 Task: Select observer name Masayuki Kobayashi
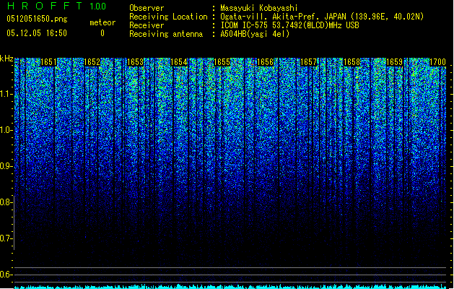point(259,8)
